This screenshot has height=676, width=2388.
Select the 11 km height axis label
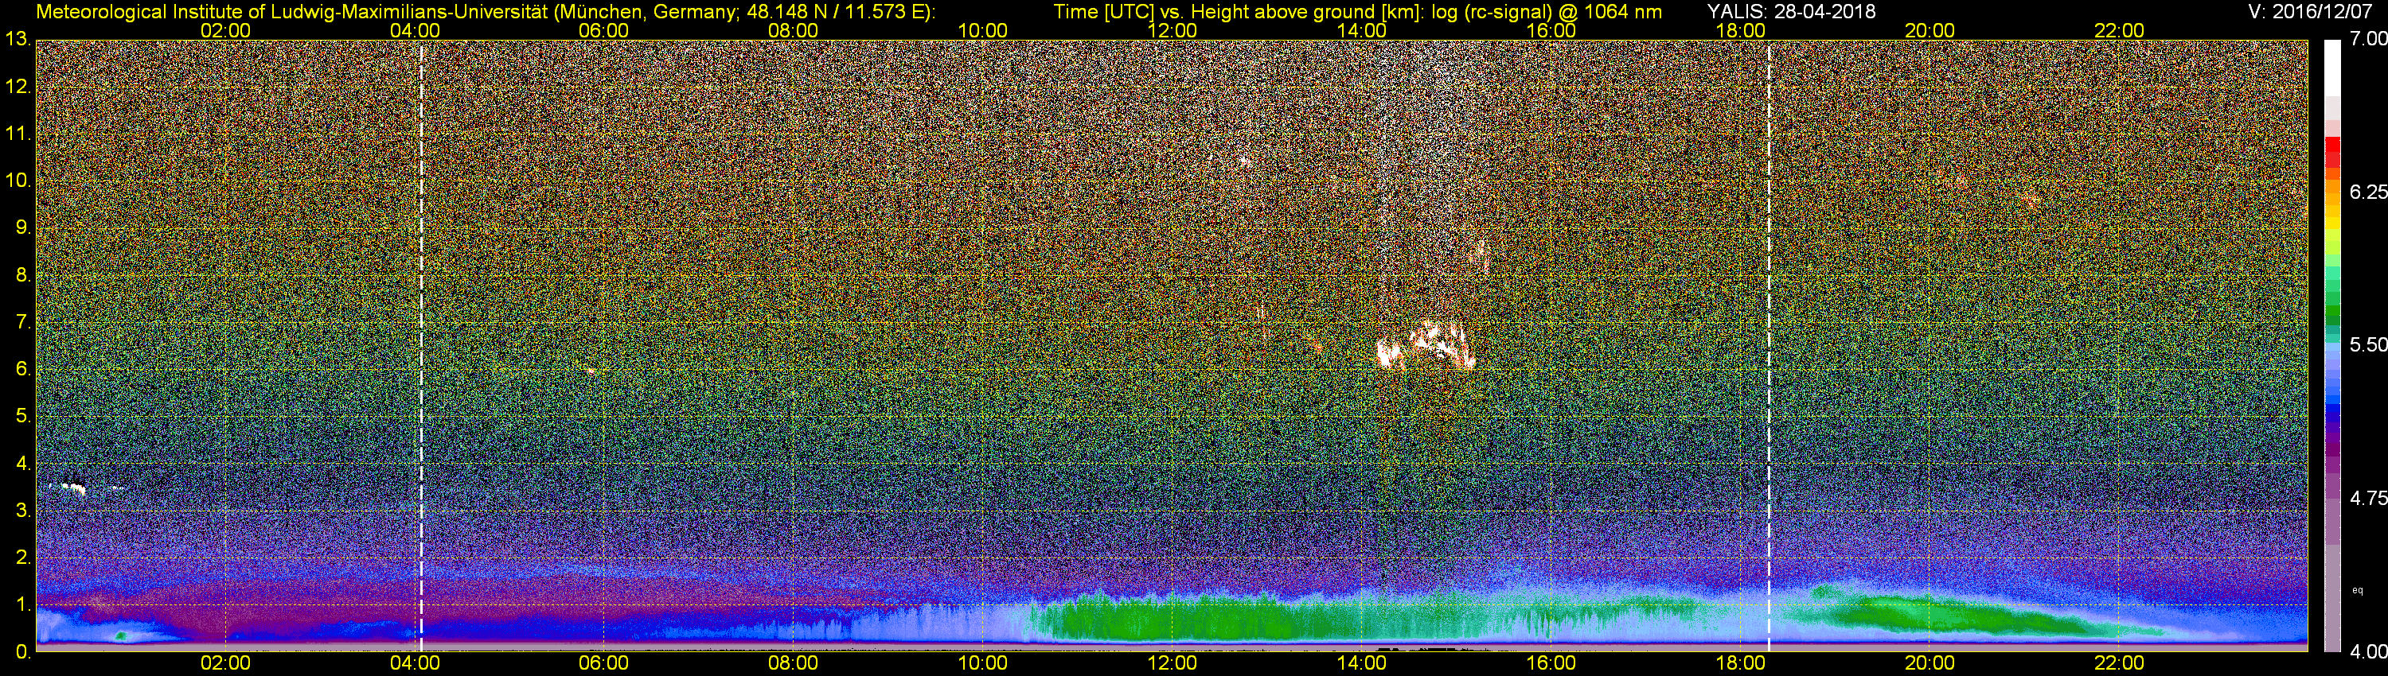pyautogui.click(x=18, y=134)
